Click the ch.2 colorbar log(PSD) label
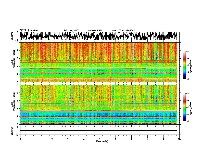Image resolution: width=202 pixels, height=156 pixels. click(191, 108)
